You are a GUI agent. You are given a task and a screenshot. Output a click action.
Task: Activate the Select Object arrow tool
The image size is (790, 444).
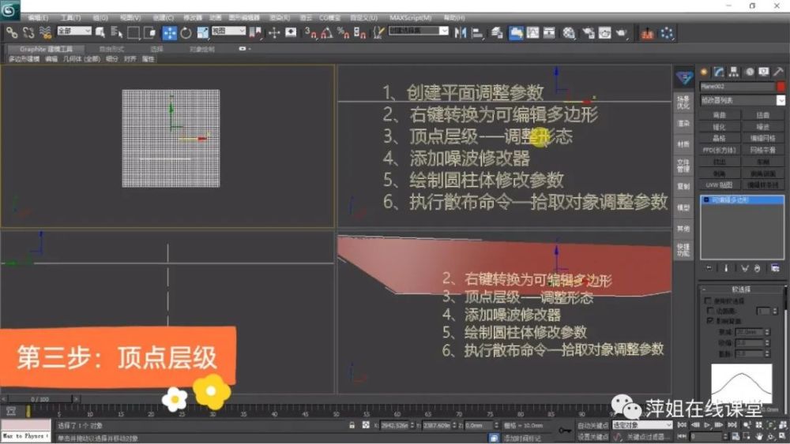(100, 33)
